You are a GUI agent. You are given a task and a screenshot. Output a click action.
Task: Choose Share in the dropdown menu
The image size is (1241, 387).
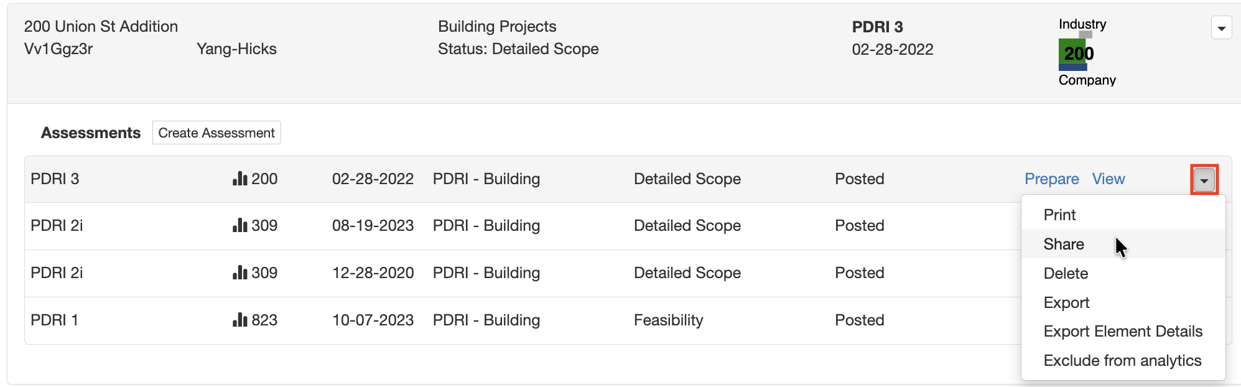tap(1064, 245)
